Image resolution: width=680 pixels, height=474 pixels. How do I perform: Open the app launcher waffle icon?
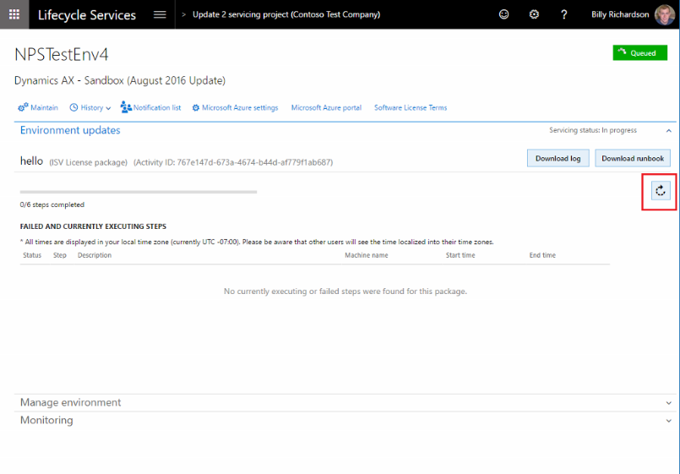point(14,14)
